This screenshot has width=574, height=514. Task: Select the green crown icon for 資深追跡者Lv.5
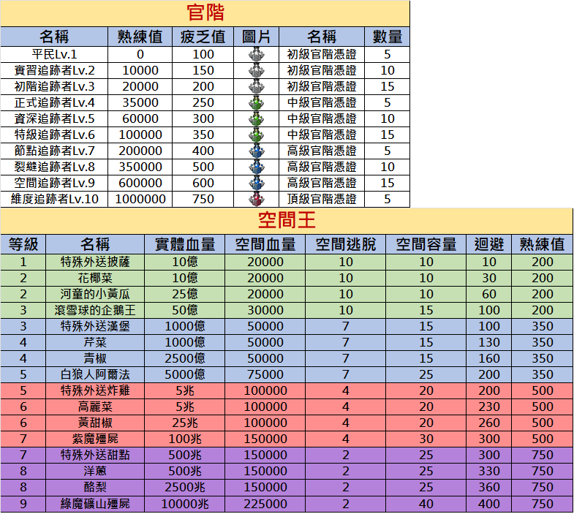(x=256, y=118)
